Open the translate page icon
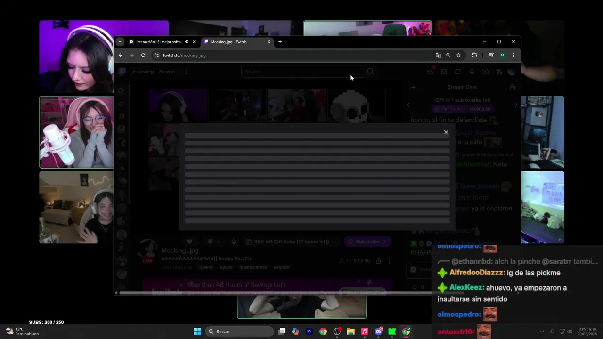 click(438, 55)
